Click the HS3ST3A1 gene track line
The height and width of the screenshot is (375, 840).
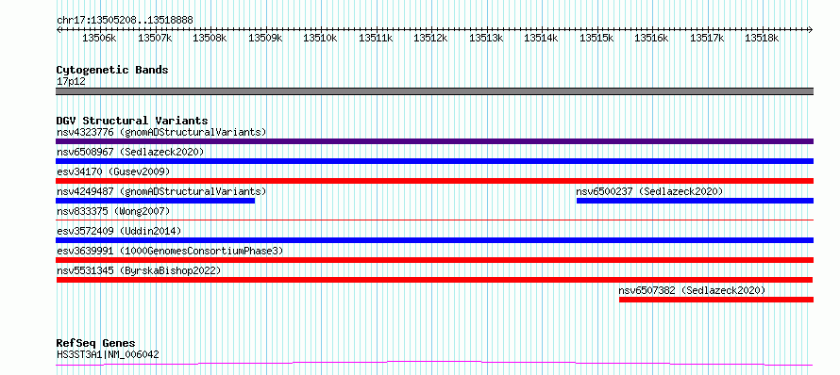click(x=434, y=364)
